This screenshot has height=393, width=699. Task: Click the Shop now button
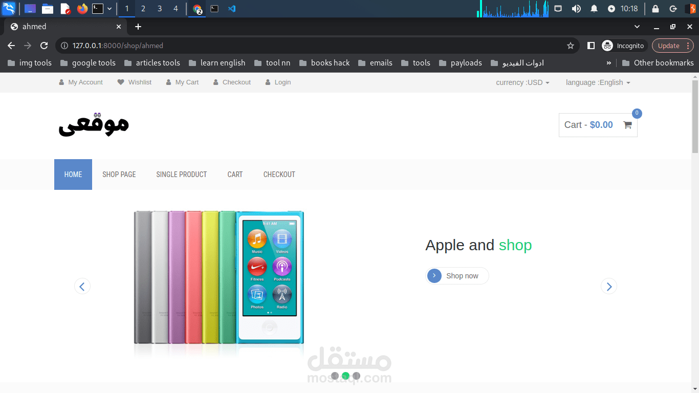pyautogui.click(x=457, y=276)
